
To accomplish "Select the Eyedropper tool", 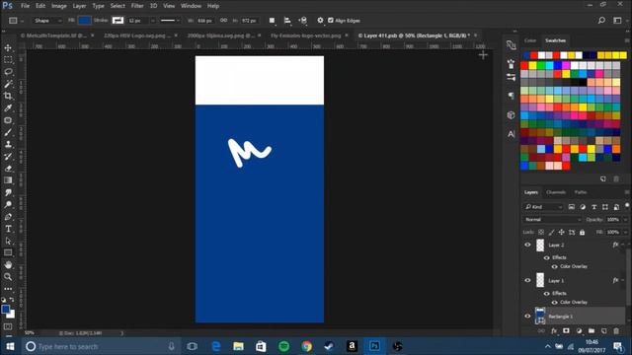I will (8, 107).
